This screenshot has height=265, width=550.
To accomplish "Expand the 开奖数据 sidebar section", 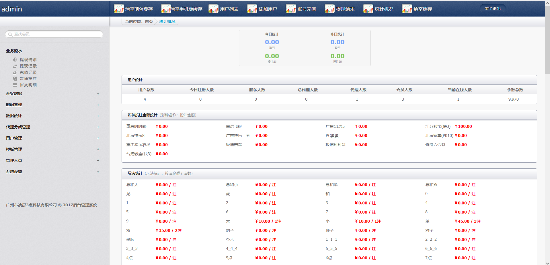I will coord(98,93).
